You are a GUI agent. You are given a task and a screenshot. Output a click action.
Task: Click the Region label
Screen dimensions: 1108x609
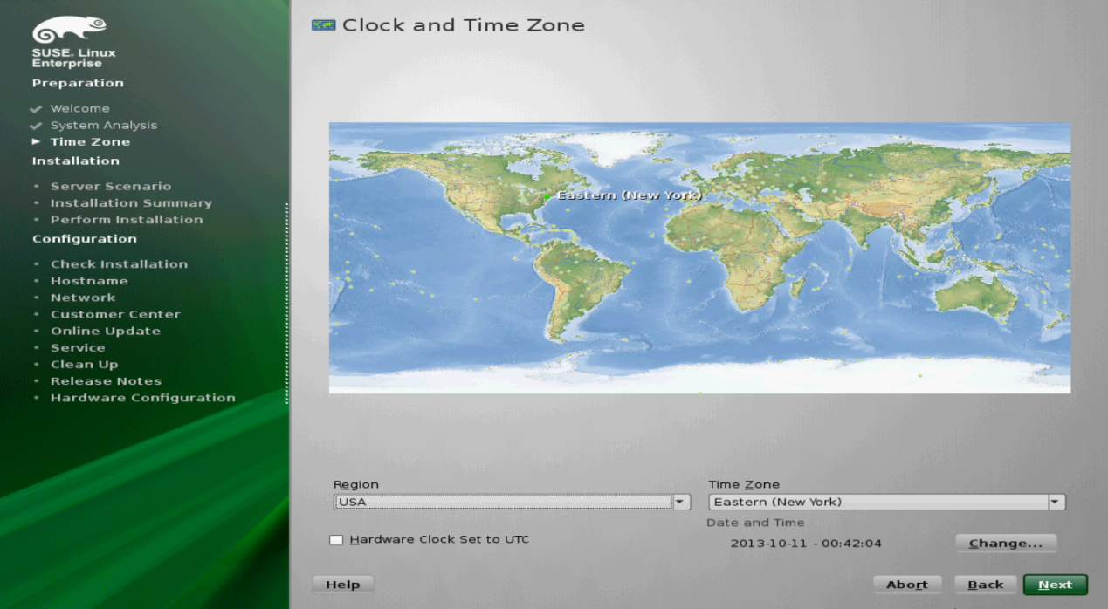356,484
